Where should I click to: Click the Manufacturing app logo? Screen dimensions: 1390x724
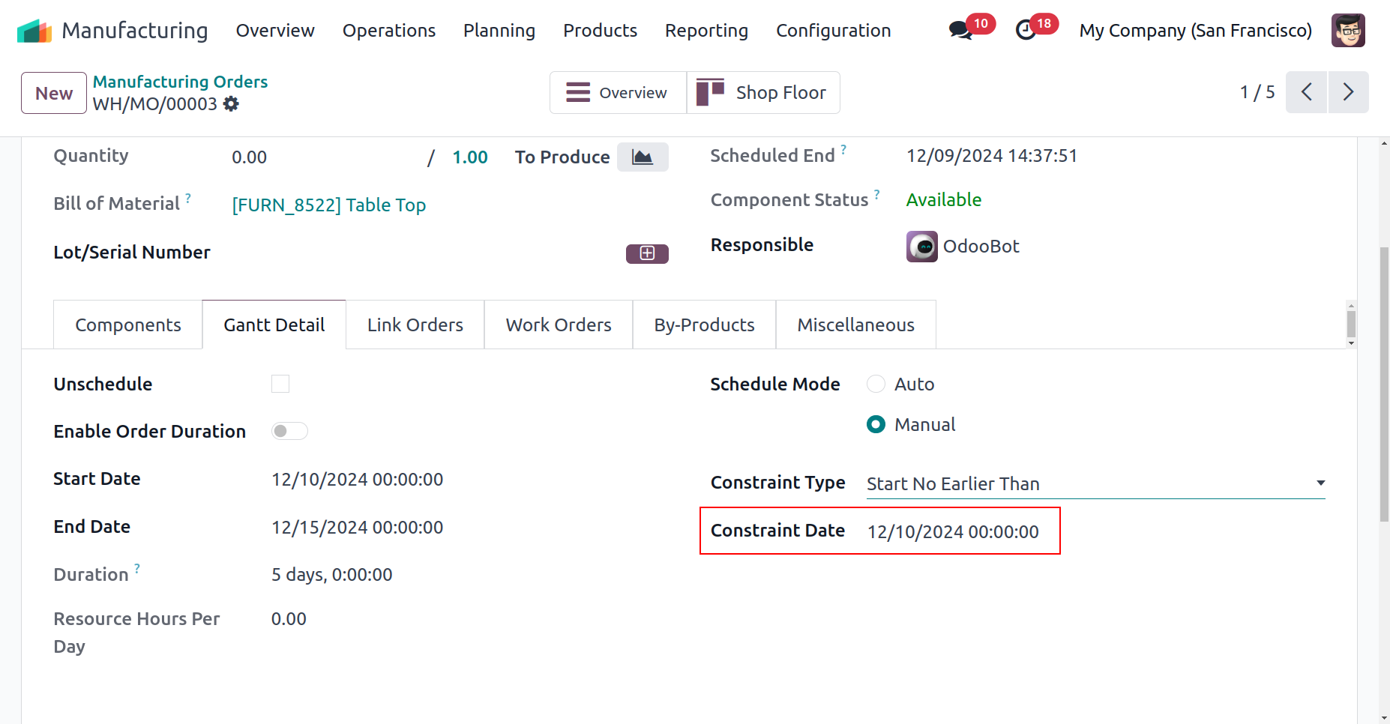pos(34,31)
